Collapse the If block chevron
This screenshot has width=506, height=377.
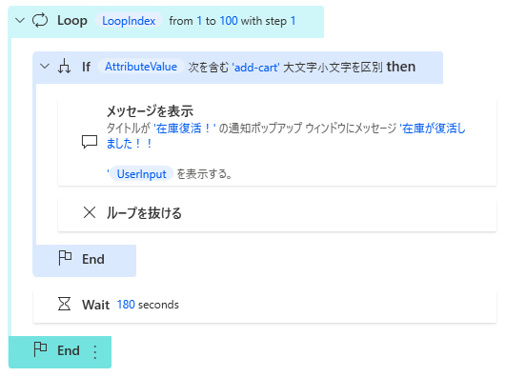pos(45,67)
